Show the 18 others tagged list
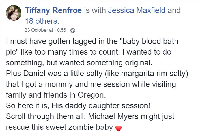The width and height of the screenshot is (198, 136). (41, 21)
